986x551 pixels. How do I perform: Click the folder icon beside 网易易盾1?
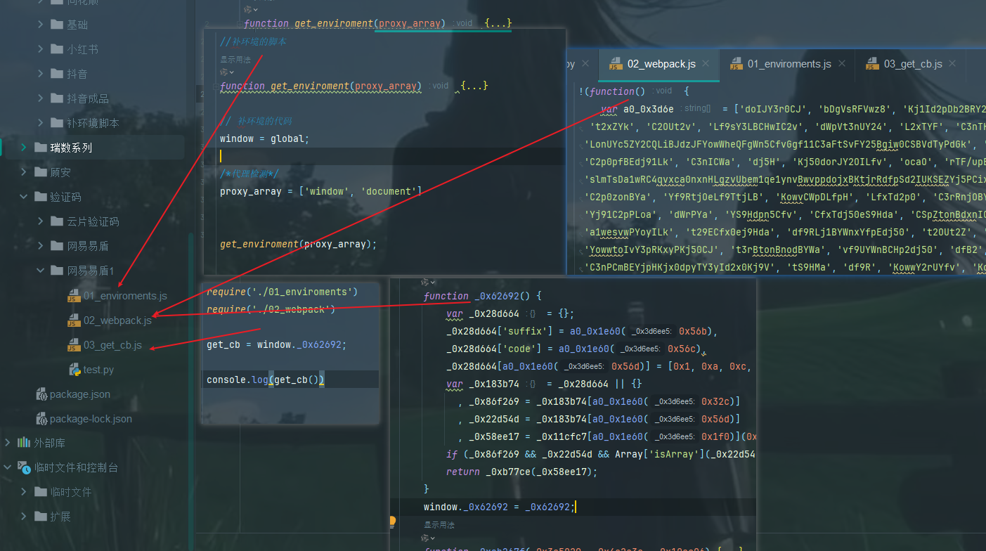[x=57, y=271]
